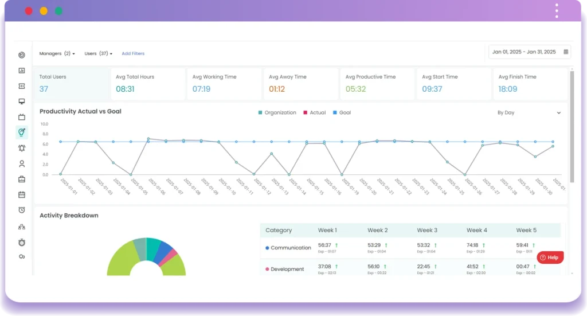This screenshot has height=316, width=587.
Task: Click the green up arrow beside 22:45
Action: point(436,267)
